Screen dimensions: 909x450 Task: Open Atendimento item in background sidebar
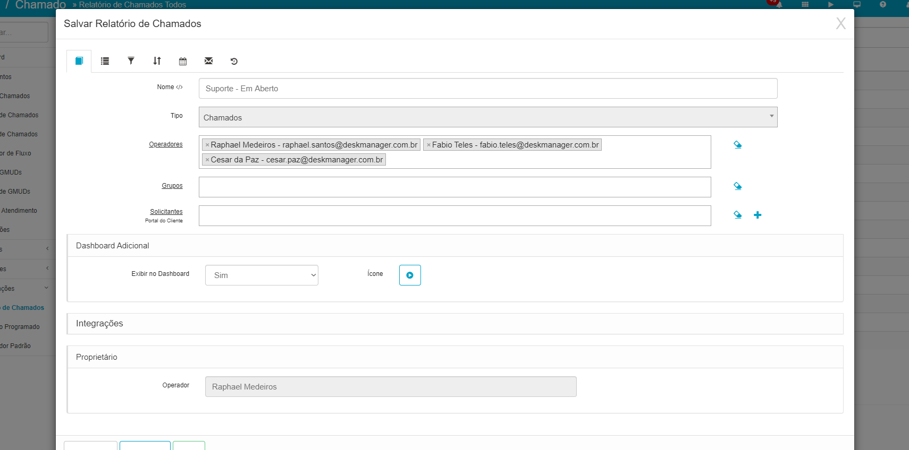coord(19,211)
